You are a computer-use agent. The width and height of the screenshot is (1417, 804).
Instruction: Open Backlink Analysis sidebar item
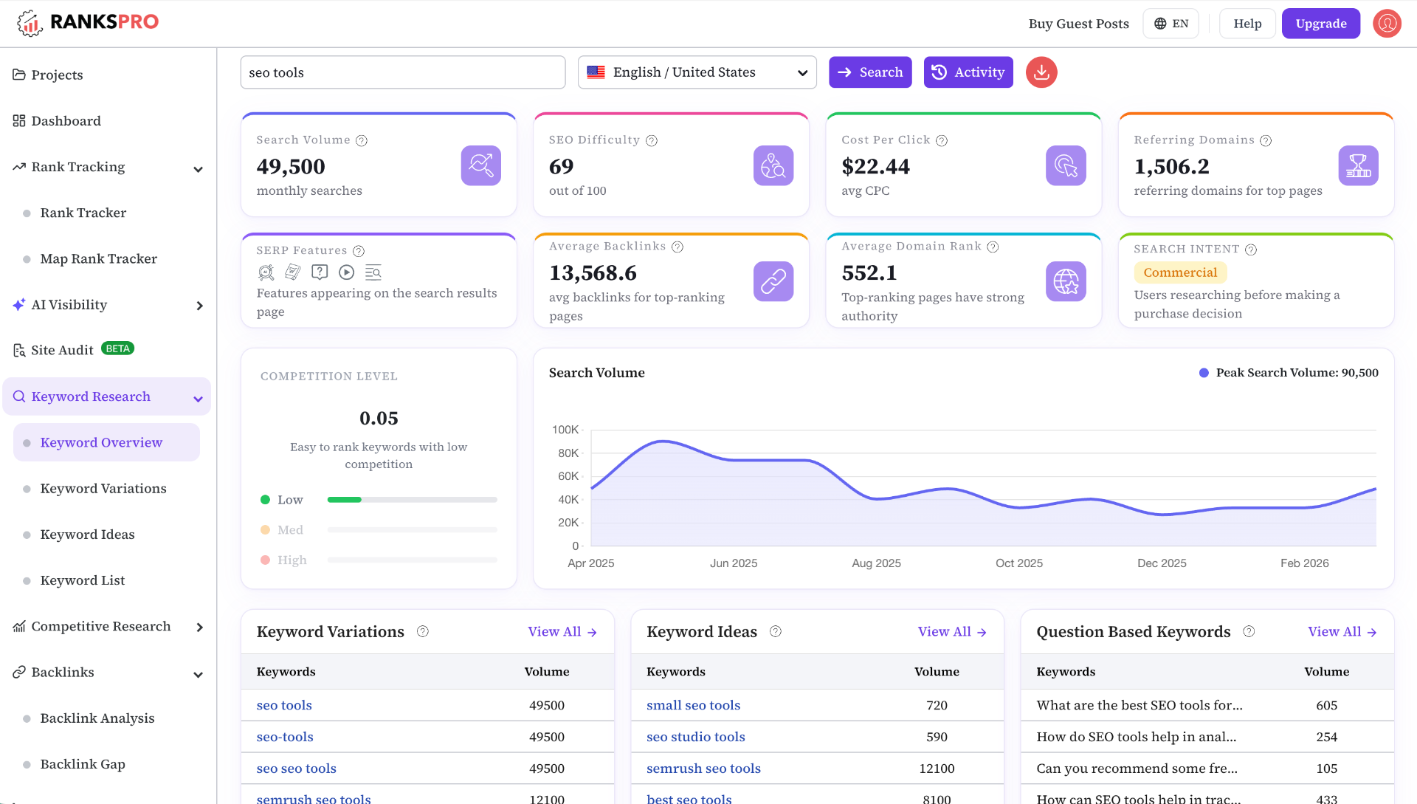click(x=97, y=718)
